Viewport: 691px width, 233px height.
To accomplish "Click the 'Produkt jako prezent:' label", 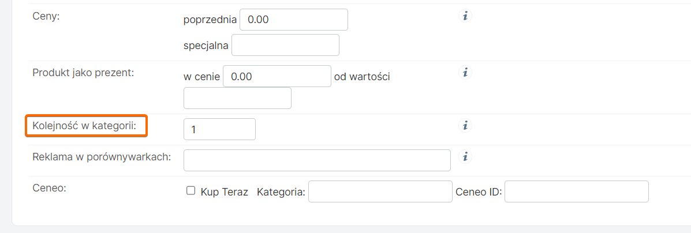I will pos(83,73).
